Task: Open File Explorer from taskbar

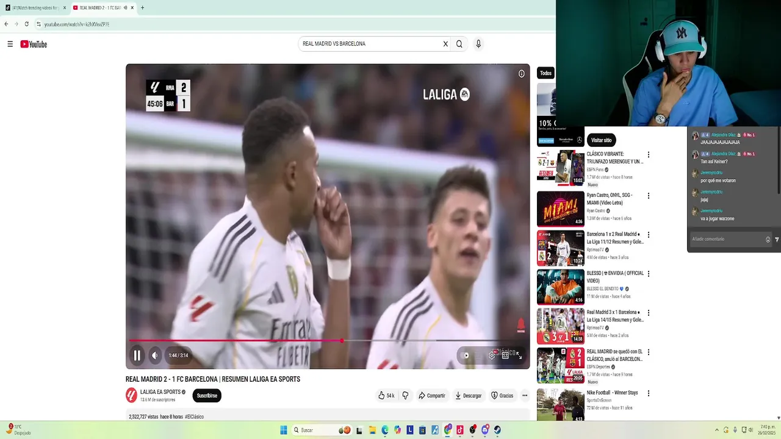Action: [372, 430]
